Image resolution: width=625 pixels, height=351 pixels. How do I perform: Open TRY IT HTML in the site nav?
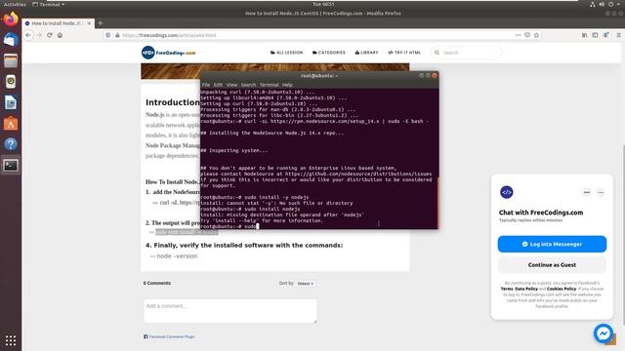[x=404, y=53]
